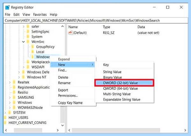
Task: Click the WindowsSearch key folder icon
Action: click(32, 57)
